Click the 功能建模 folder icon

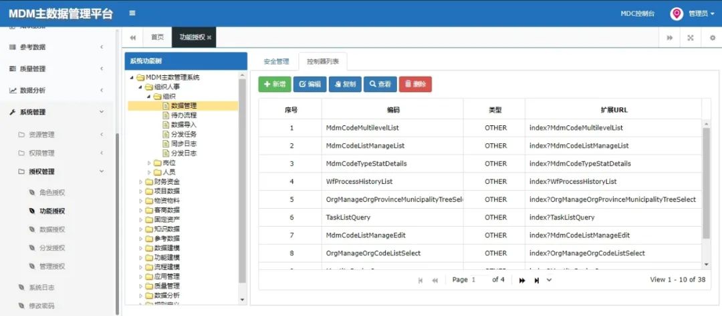(148, 257)
